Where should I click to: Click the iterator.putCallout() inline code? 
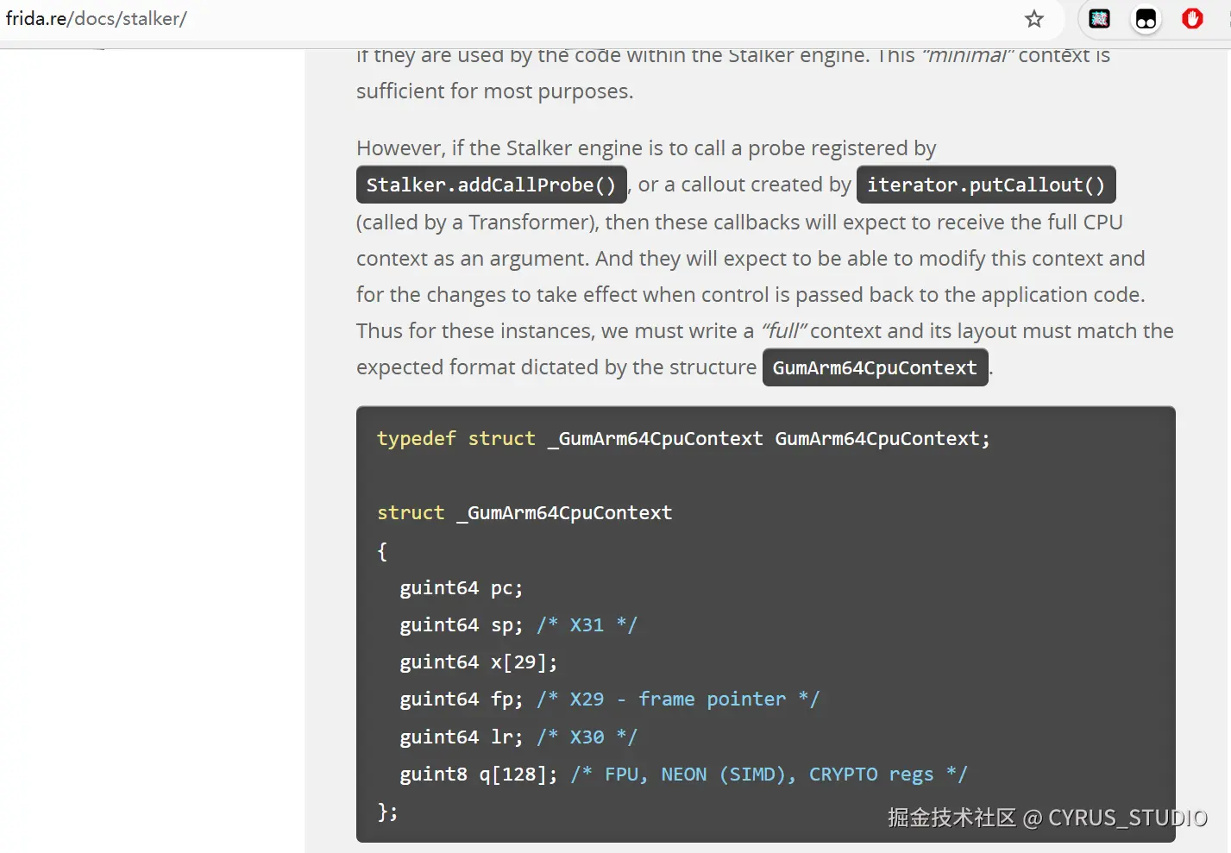coord(986,185)
